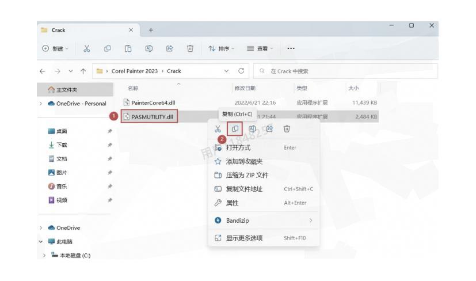Open the recent locations chevron

[71, 71]
